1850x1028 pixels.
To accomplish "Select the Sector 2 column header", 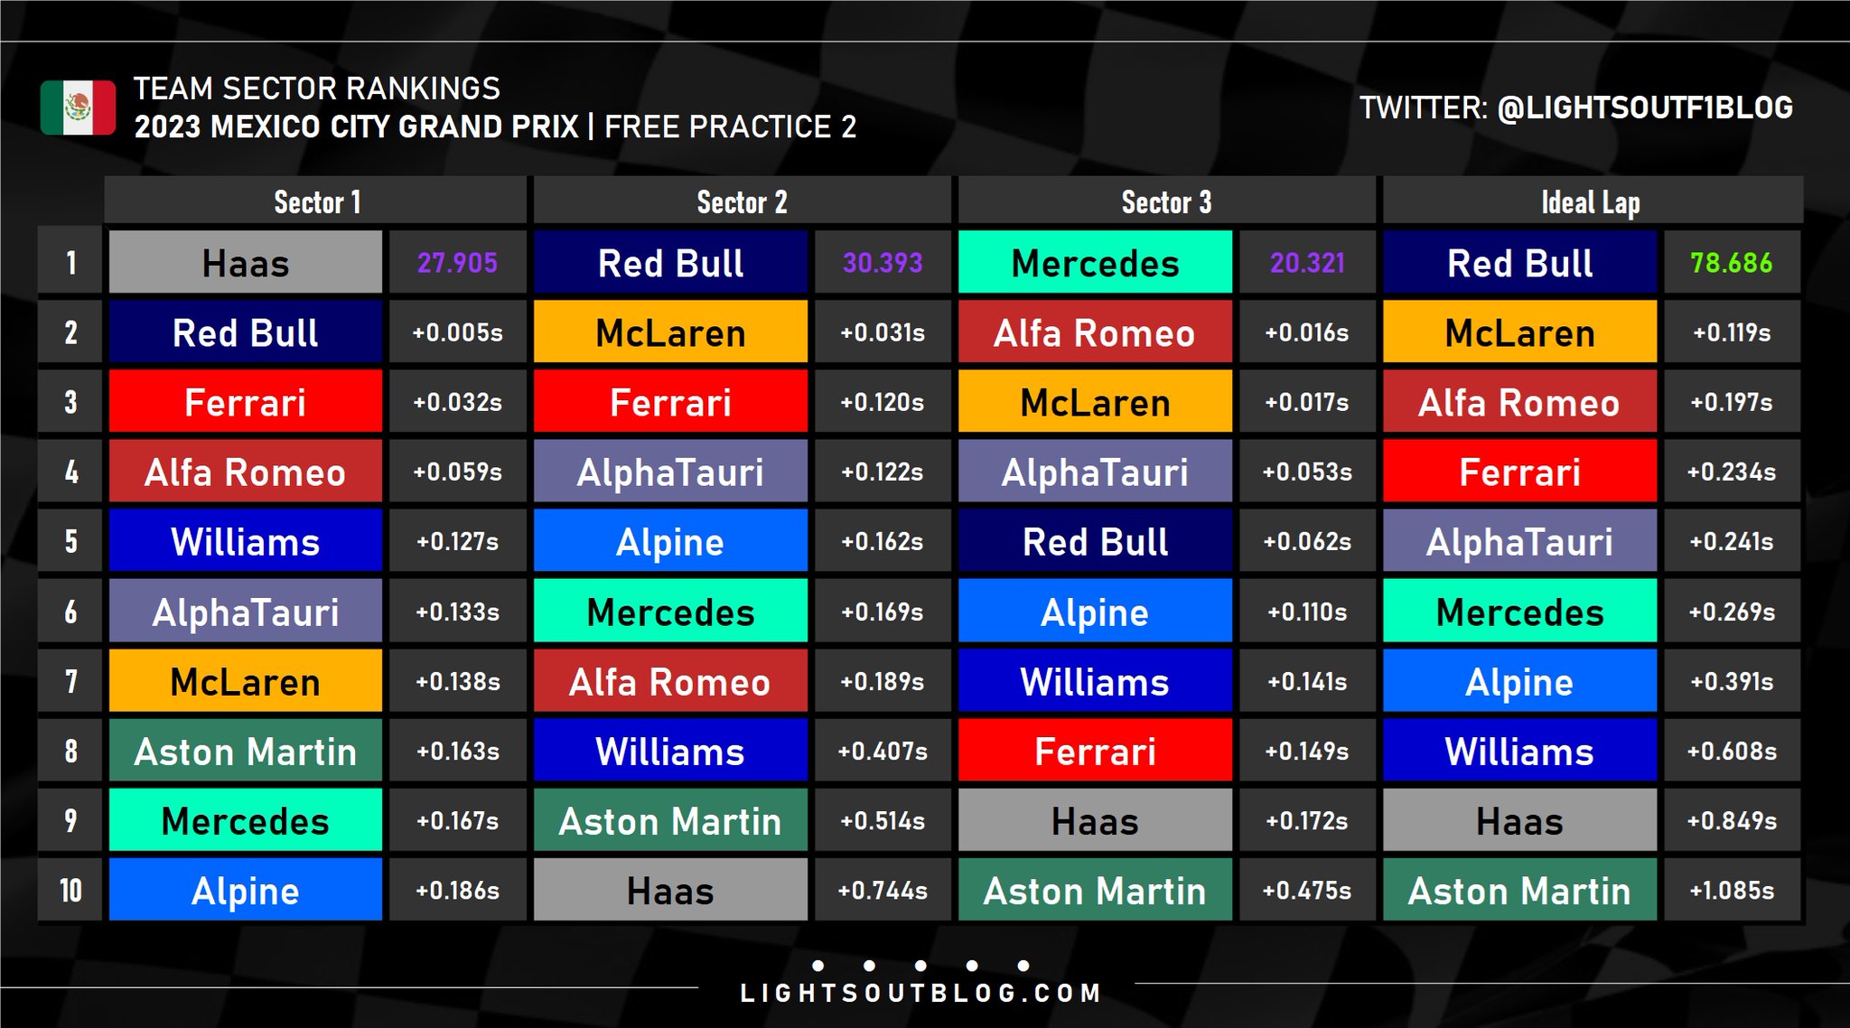I will [742, 201].
